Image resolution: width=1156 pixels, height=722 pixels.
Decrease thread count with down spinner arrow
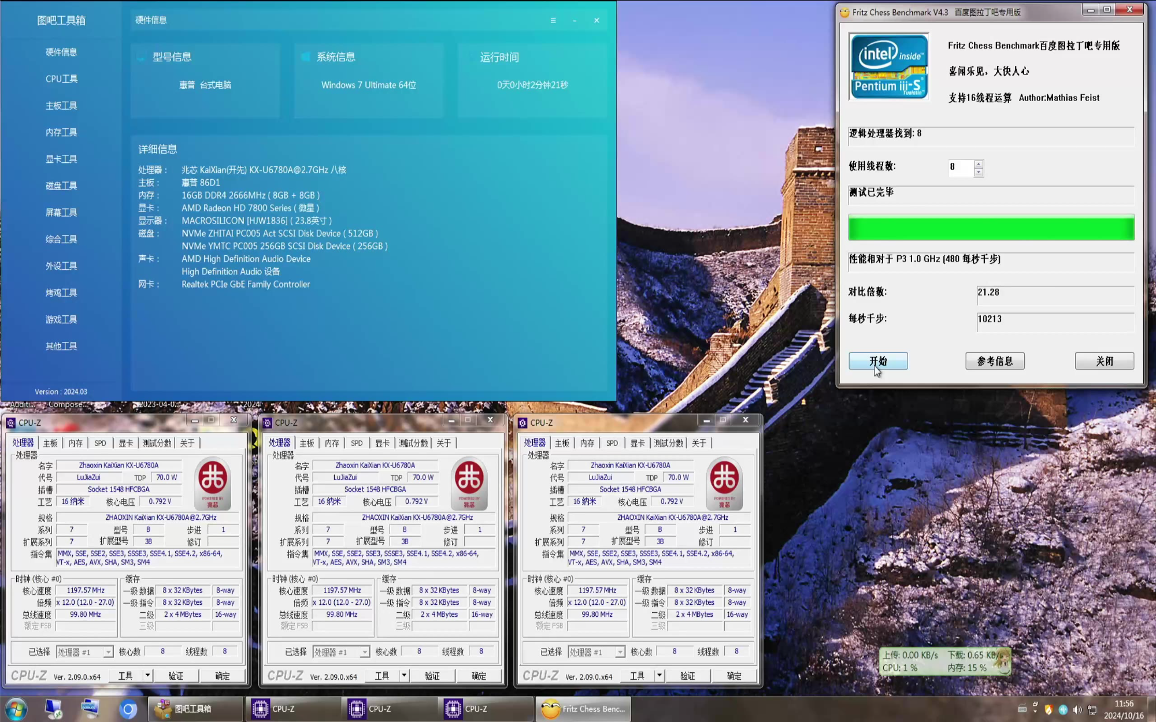coord(978,172)
